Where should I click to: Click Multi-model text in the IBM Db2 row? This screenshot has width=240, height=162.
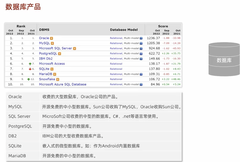(131, 59)
